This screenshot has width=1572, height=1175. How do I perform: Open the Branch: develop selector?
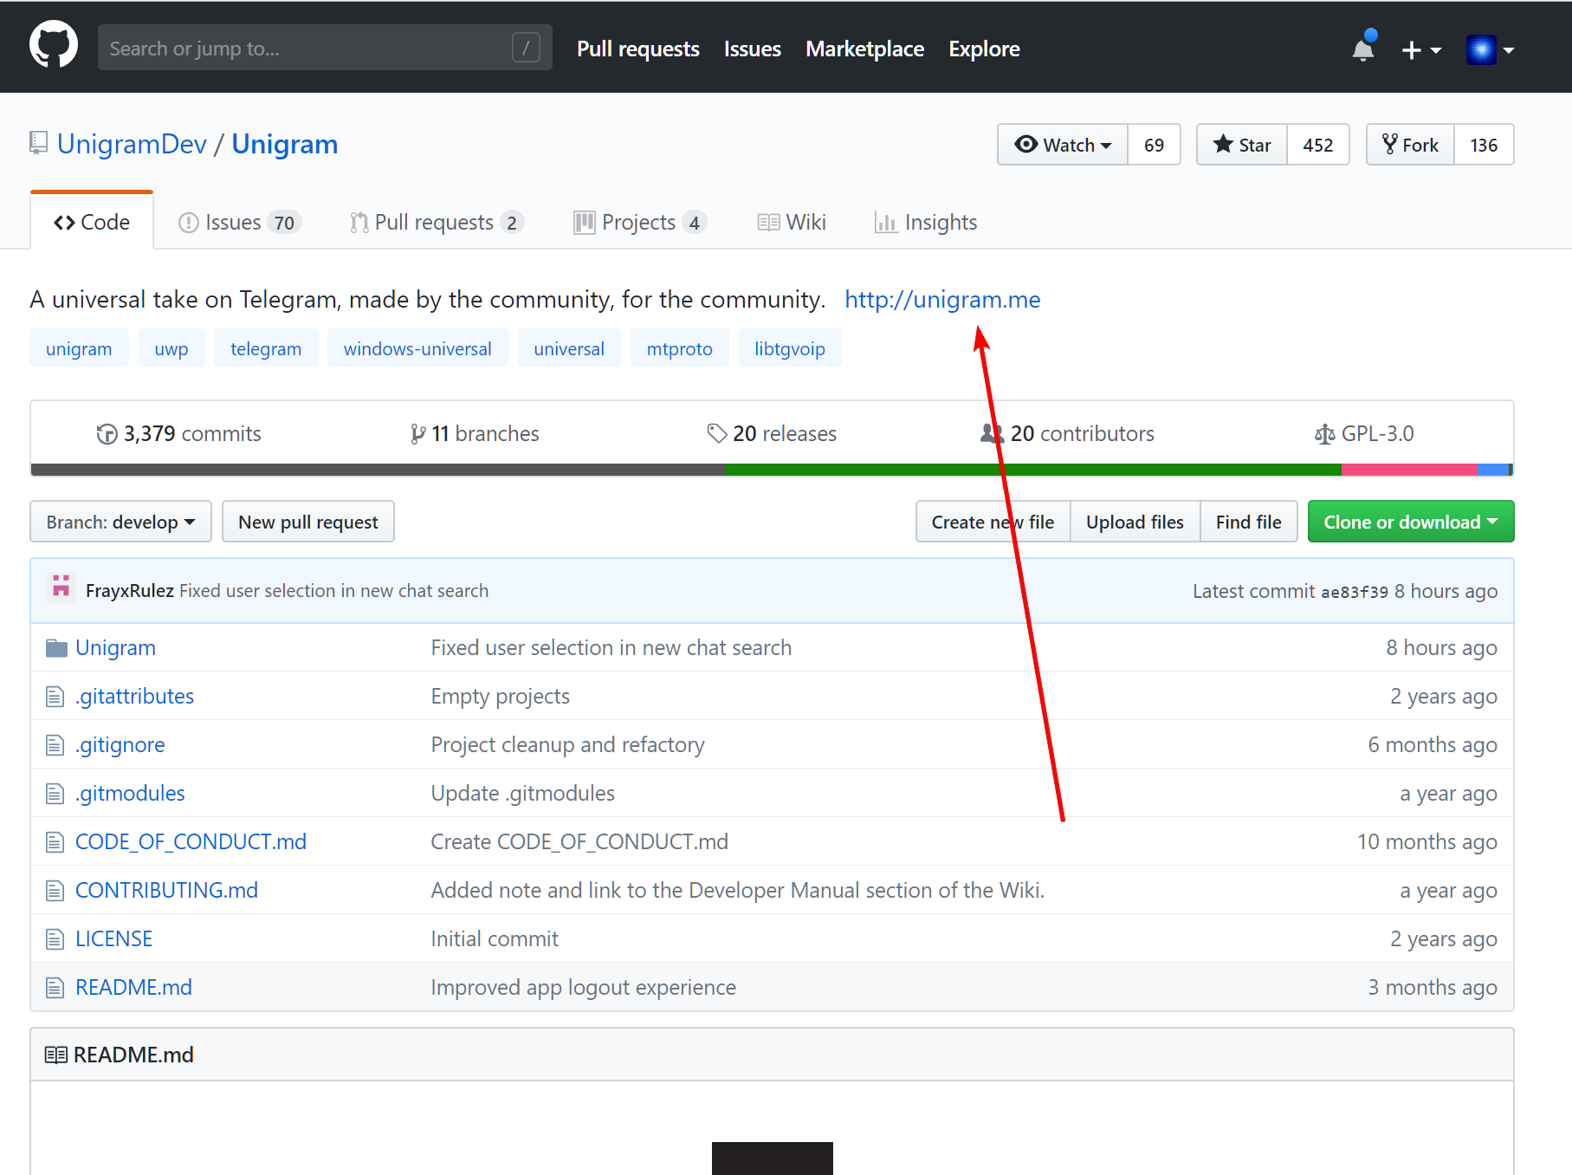pos(120,522)
